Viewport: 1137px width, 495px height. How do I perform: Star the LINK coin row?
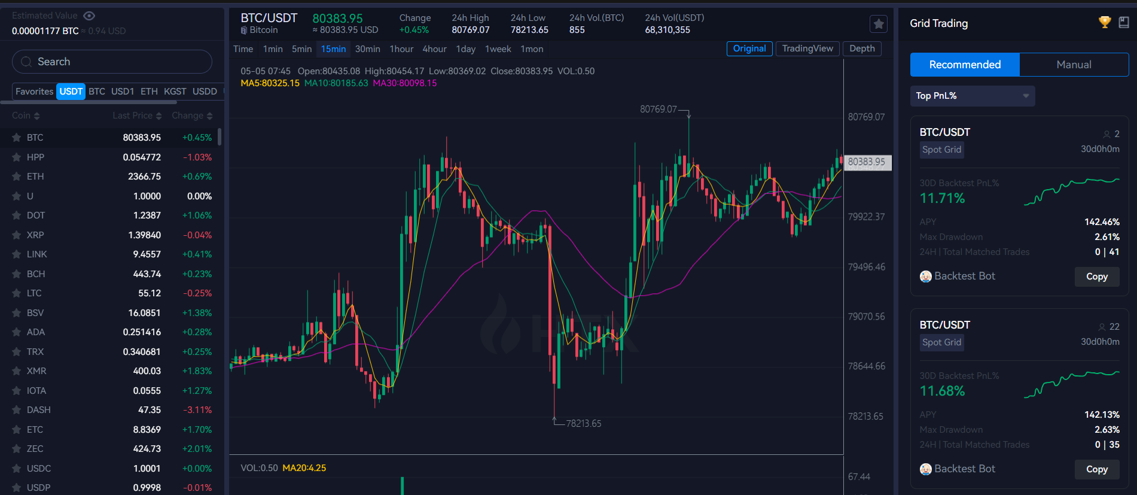pyautogui.click(x=17, y=254)
